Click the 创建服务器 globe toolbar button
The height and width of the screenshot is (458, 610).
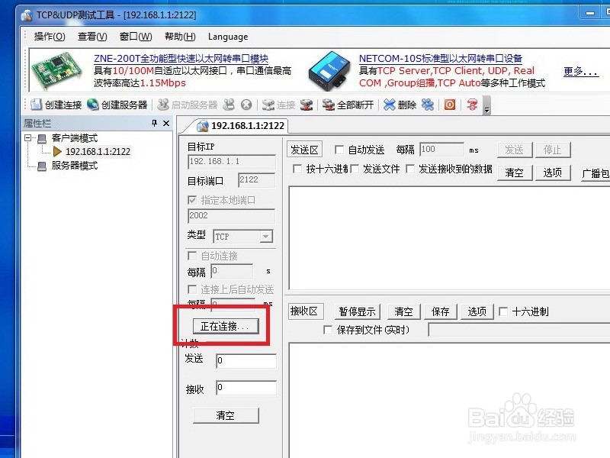(x=117, y=105)
